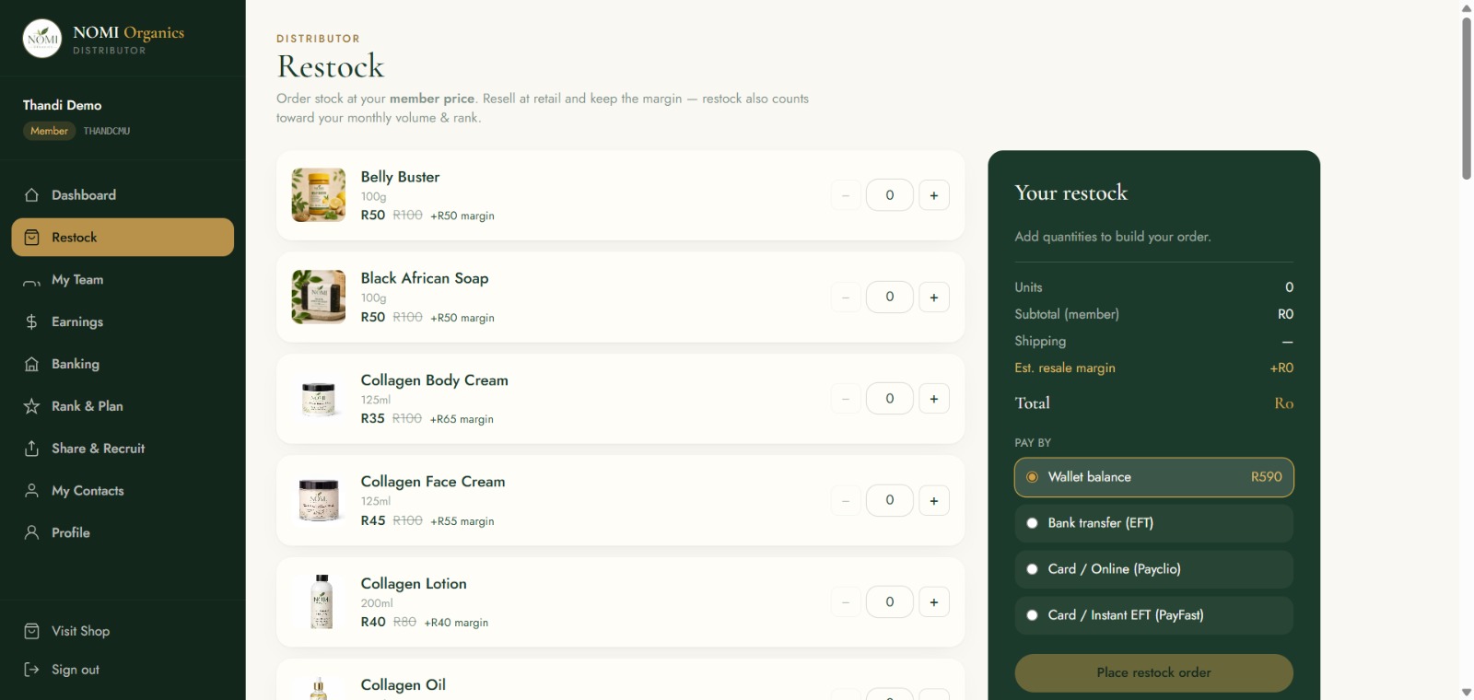This screenshot has height=700, width=1474.
Task: Decrease Belly Buster quantity
Action: [846, 195]
